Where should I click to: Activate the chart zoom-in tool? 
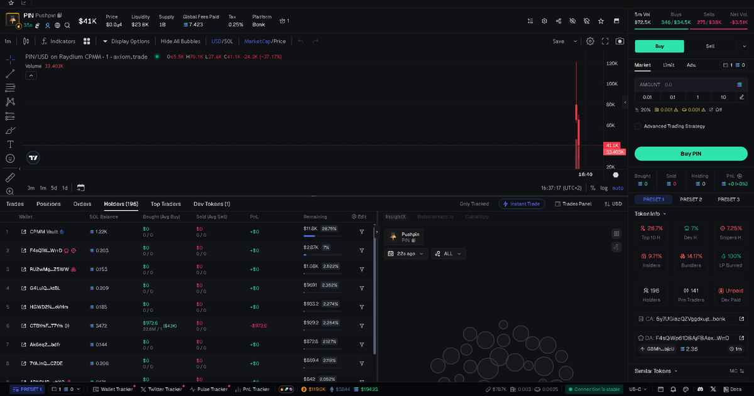click(x=10, y=191)
